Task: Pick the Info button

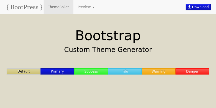Action: [125, 71]
